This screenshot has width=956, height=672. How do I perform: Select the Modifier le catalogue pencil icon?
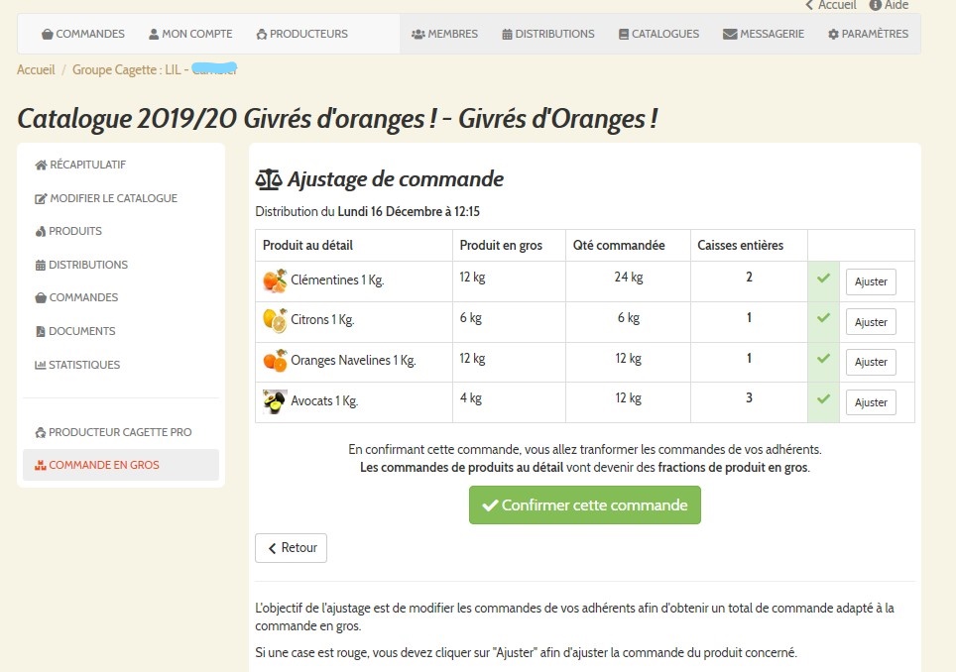[41, 198]
